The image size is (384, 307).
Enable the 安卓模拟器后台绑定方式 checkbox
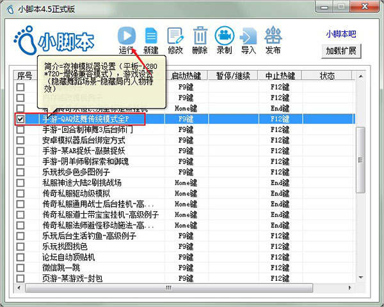point(21,140)
